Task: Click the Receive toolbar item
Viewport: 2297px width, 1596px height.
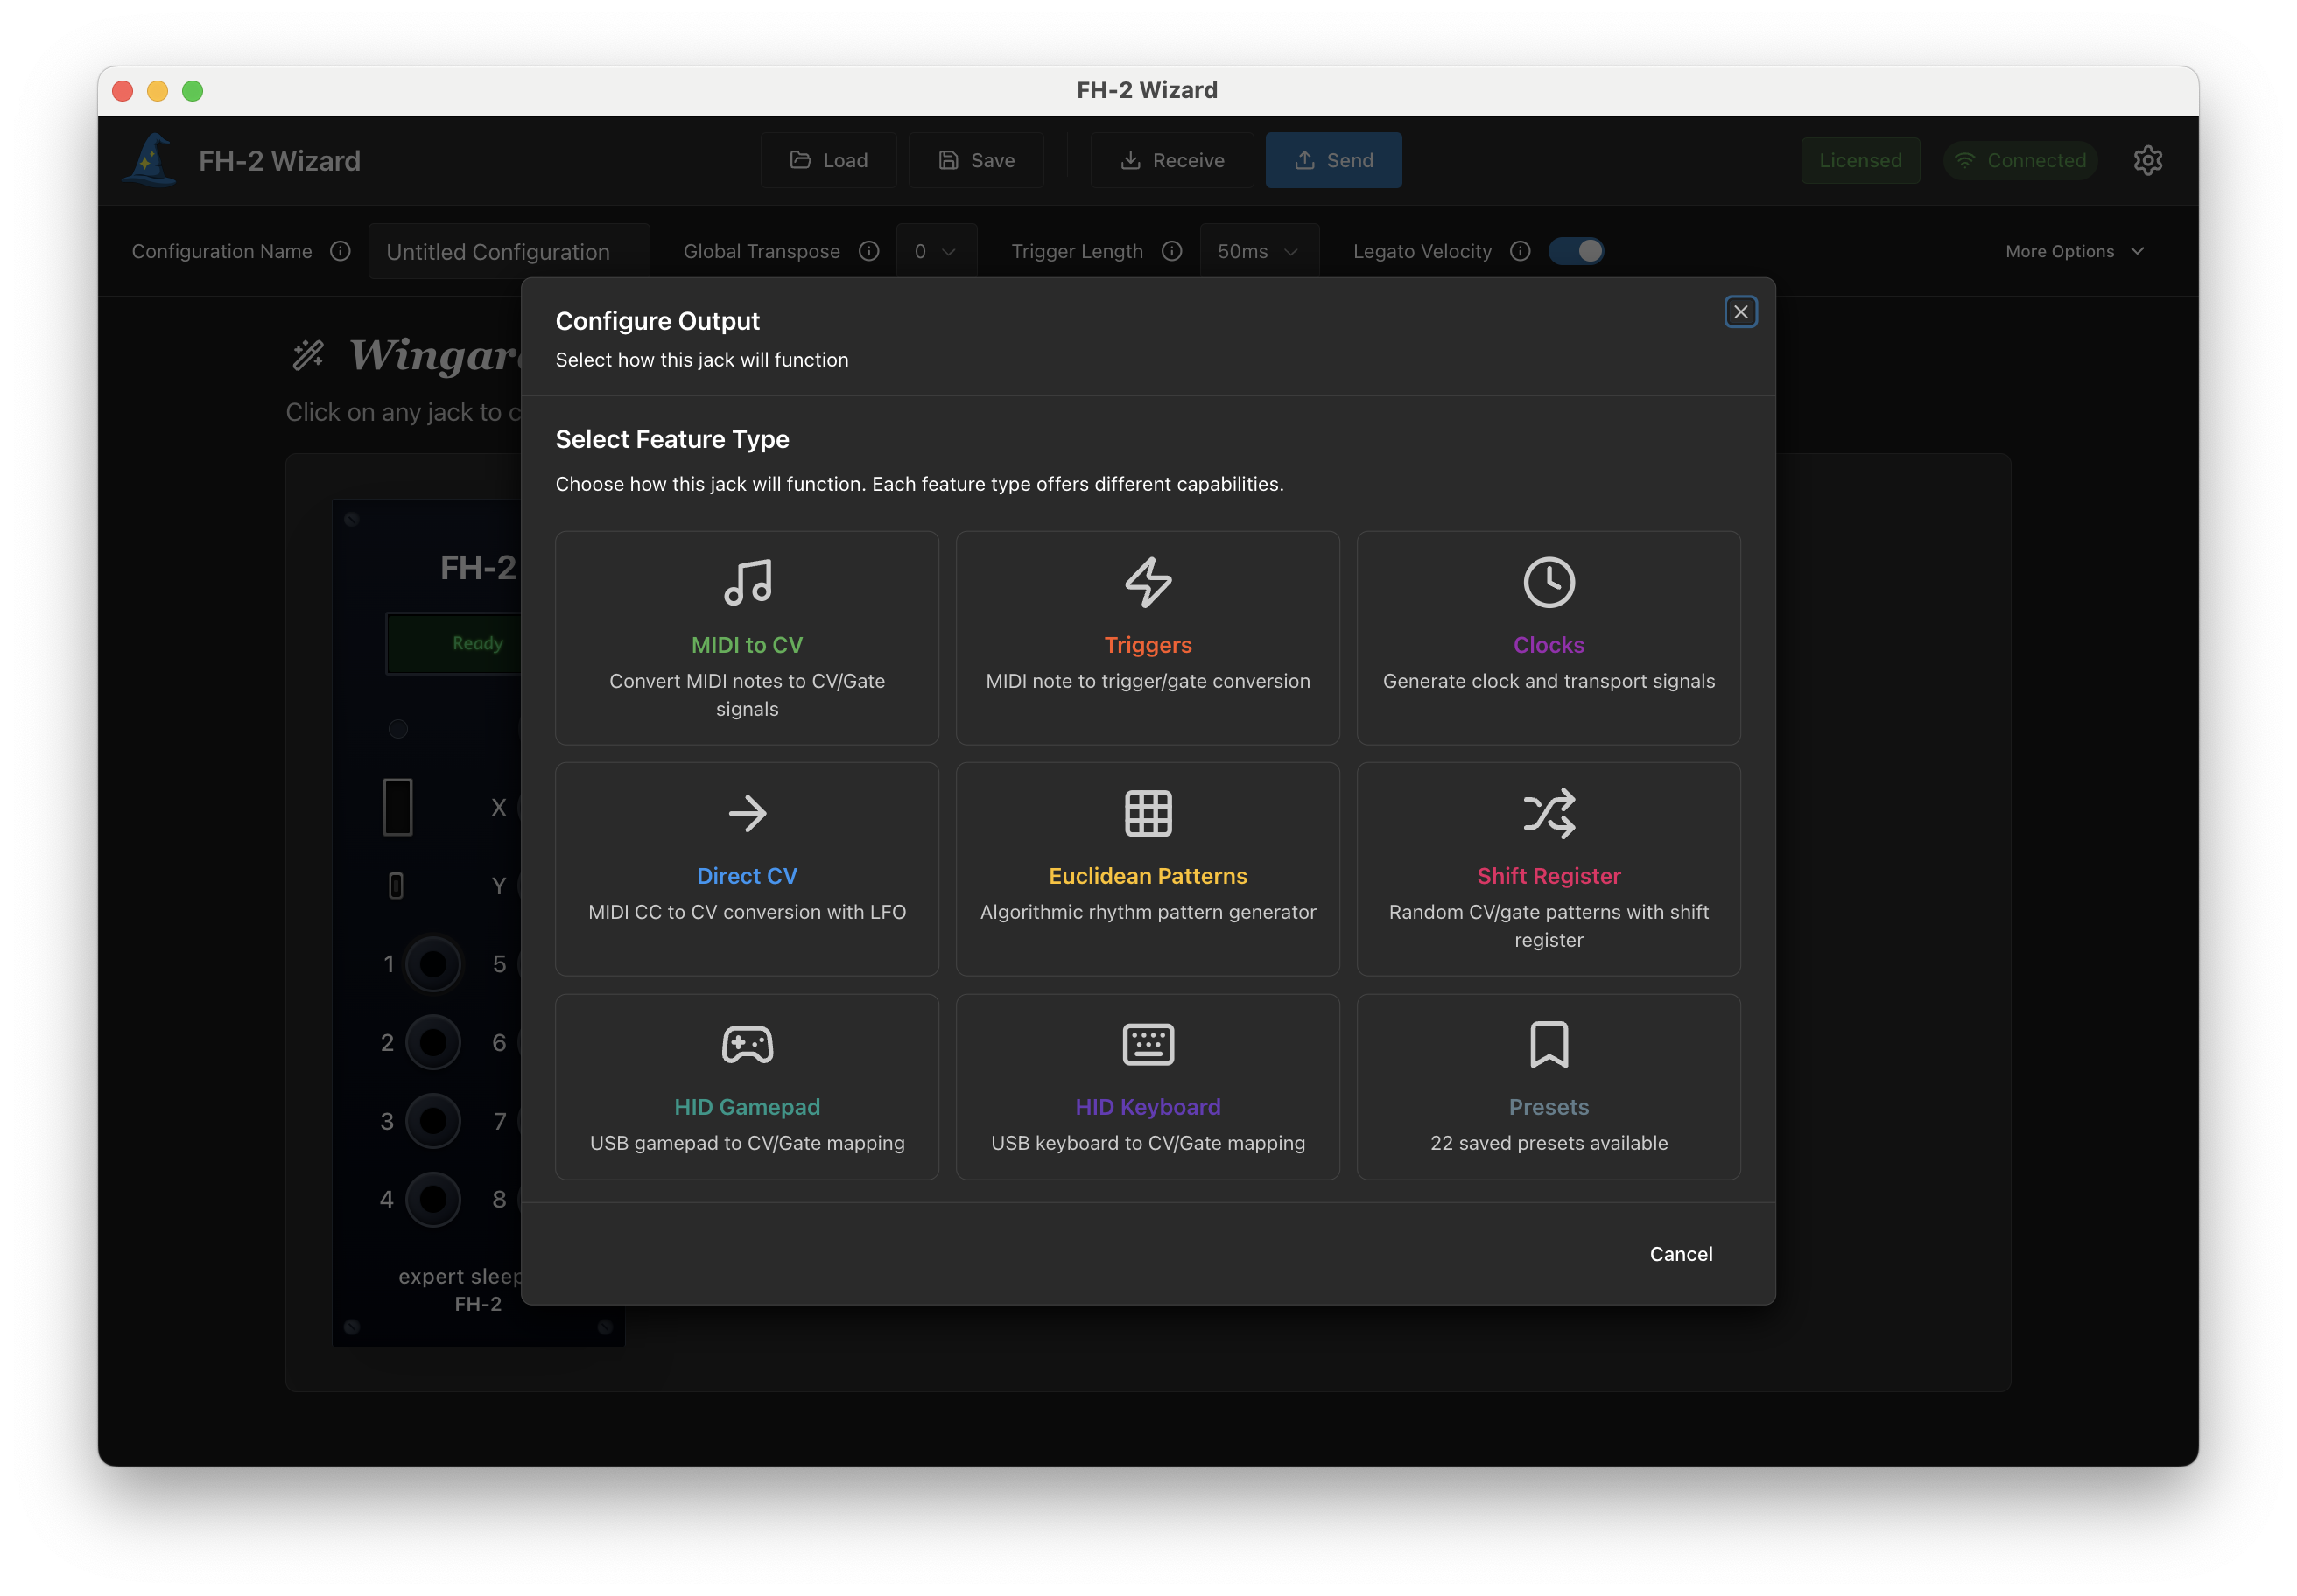Action: point(1171,160)
